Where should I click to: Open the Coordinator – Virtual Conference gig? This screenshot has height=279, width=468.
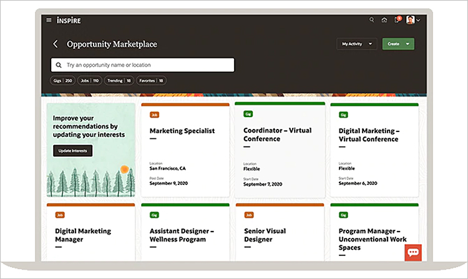[280, 150]
